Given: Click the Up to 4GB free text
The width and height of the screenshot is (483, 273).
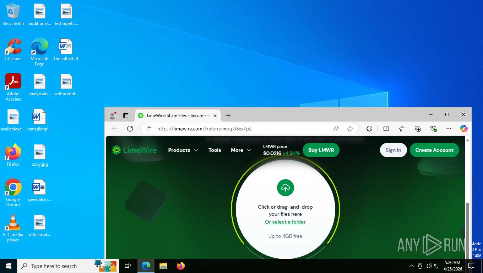Looking at the screenshot, I should 285,236.
